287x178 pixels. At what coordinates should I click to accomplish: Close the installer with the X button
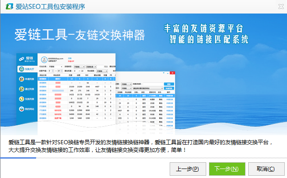tap(281, 7)
